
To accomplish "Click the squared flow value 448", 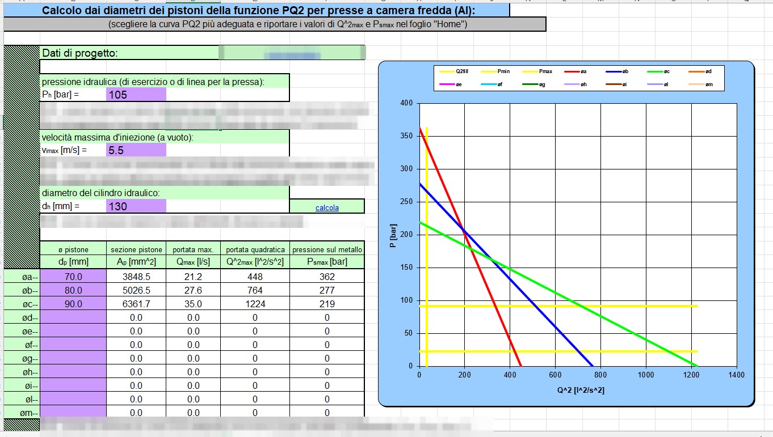I will (255, 277).
